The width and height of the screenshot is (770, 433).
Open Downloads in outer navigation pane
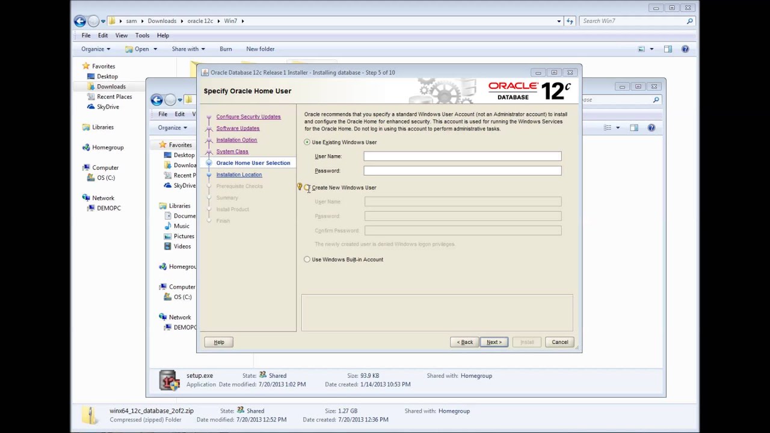coord(111,87)
